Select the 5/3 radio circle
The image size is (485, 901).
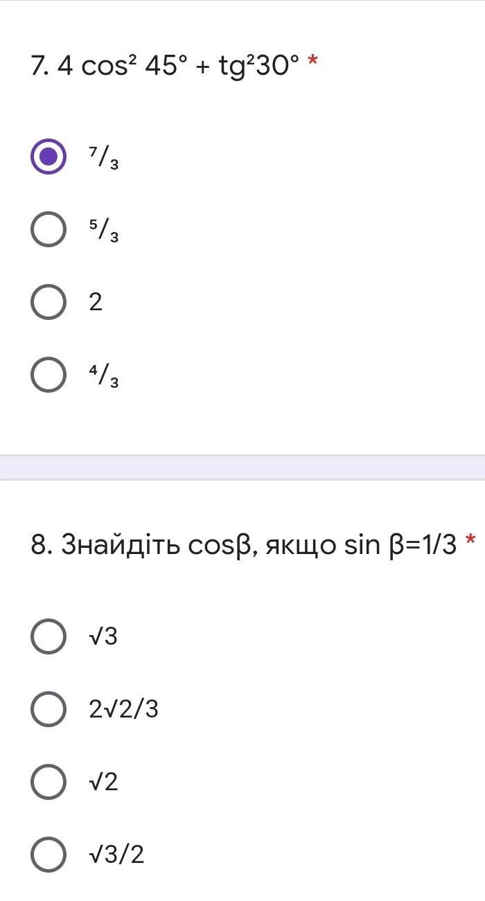pos(48,229)
